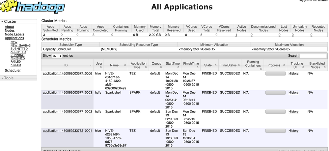
Task: Sort table by Queue column
Action: pos(156,65)
